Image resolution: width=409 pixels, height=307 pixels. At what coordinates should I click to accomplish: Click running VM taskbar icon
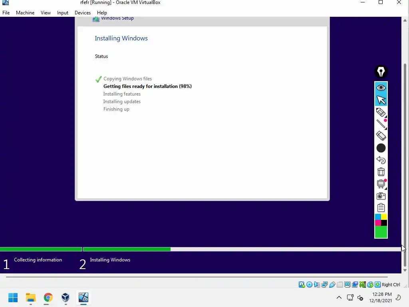pos(83,297)
